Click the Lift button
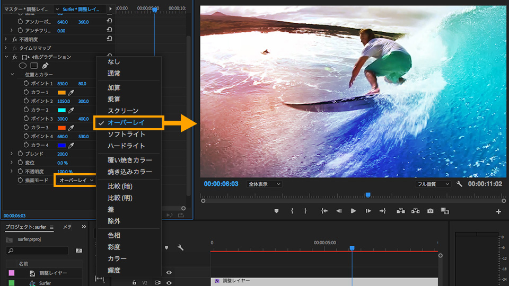Screen dimensions: 509x286 point(401,211)
